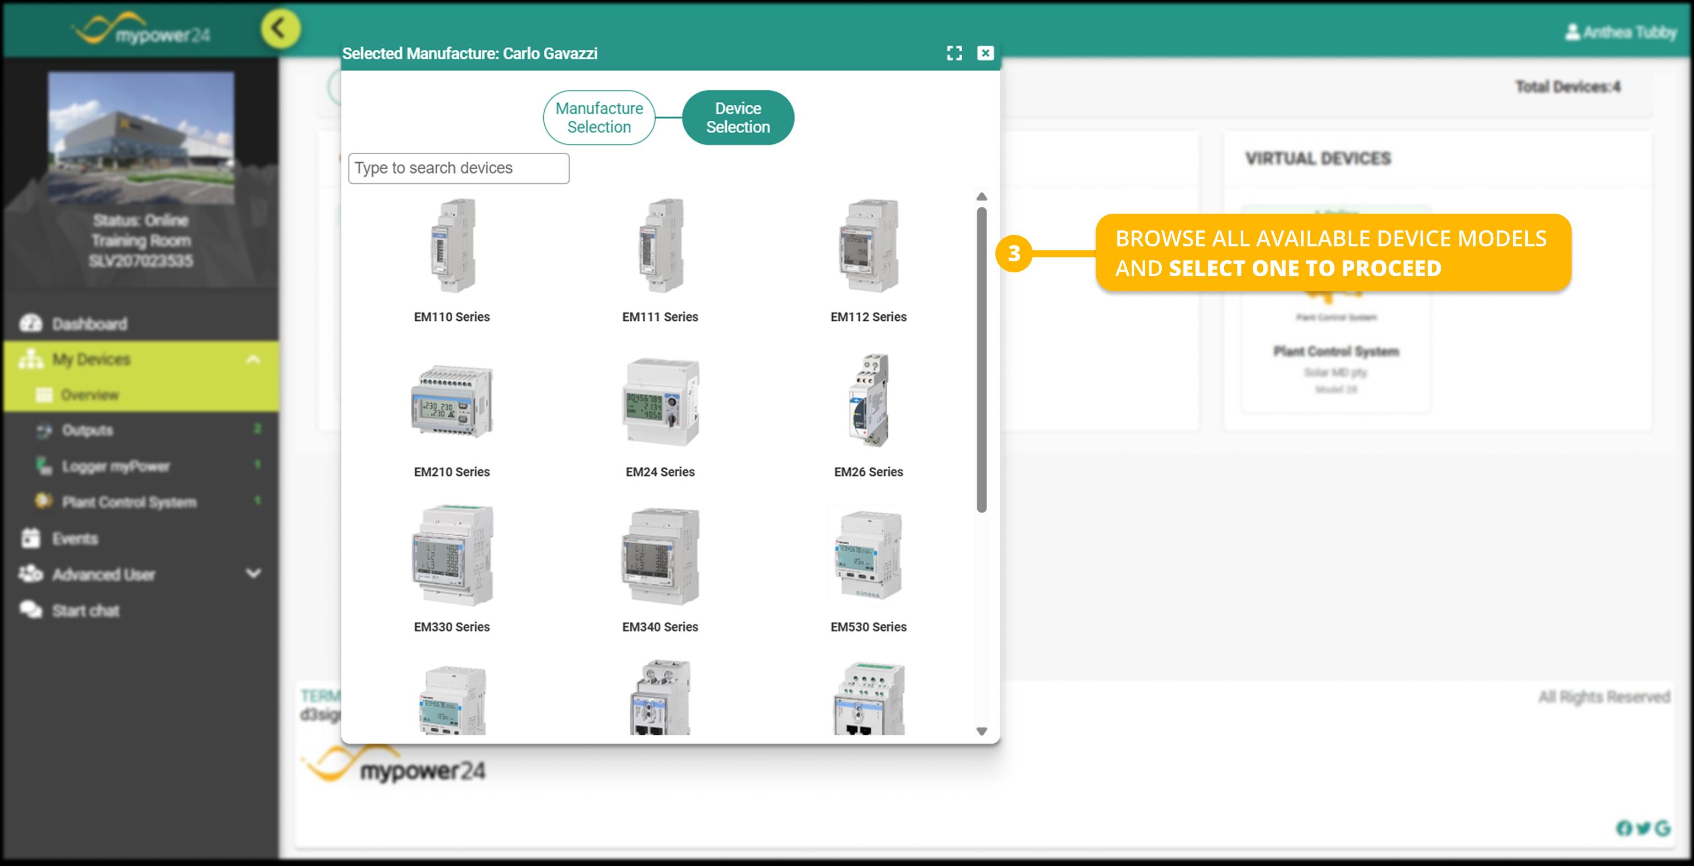This screenshot has width=1694, height=866.
Task: Collapse the My Devices menu chevron
Action: point(253,359)
